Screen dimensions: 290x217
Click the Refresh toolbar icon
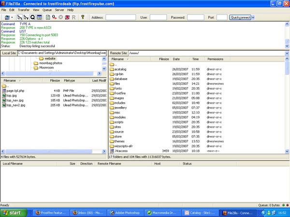[48, 17]
